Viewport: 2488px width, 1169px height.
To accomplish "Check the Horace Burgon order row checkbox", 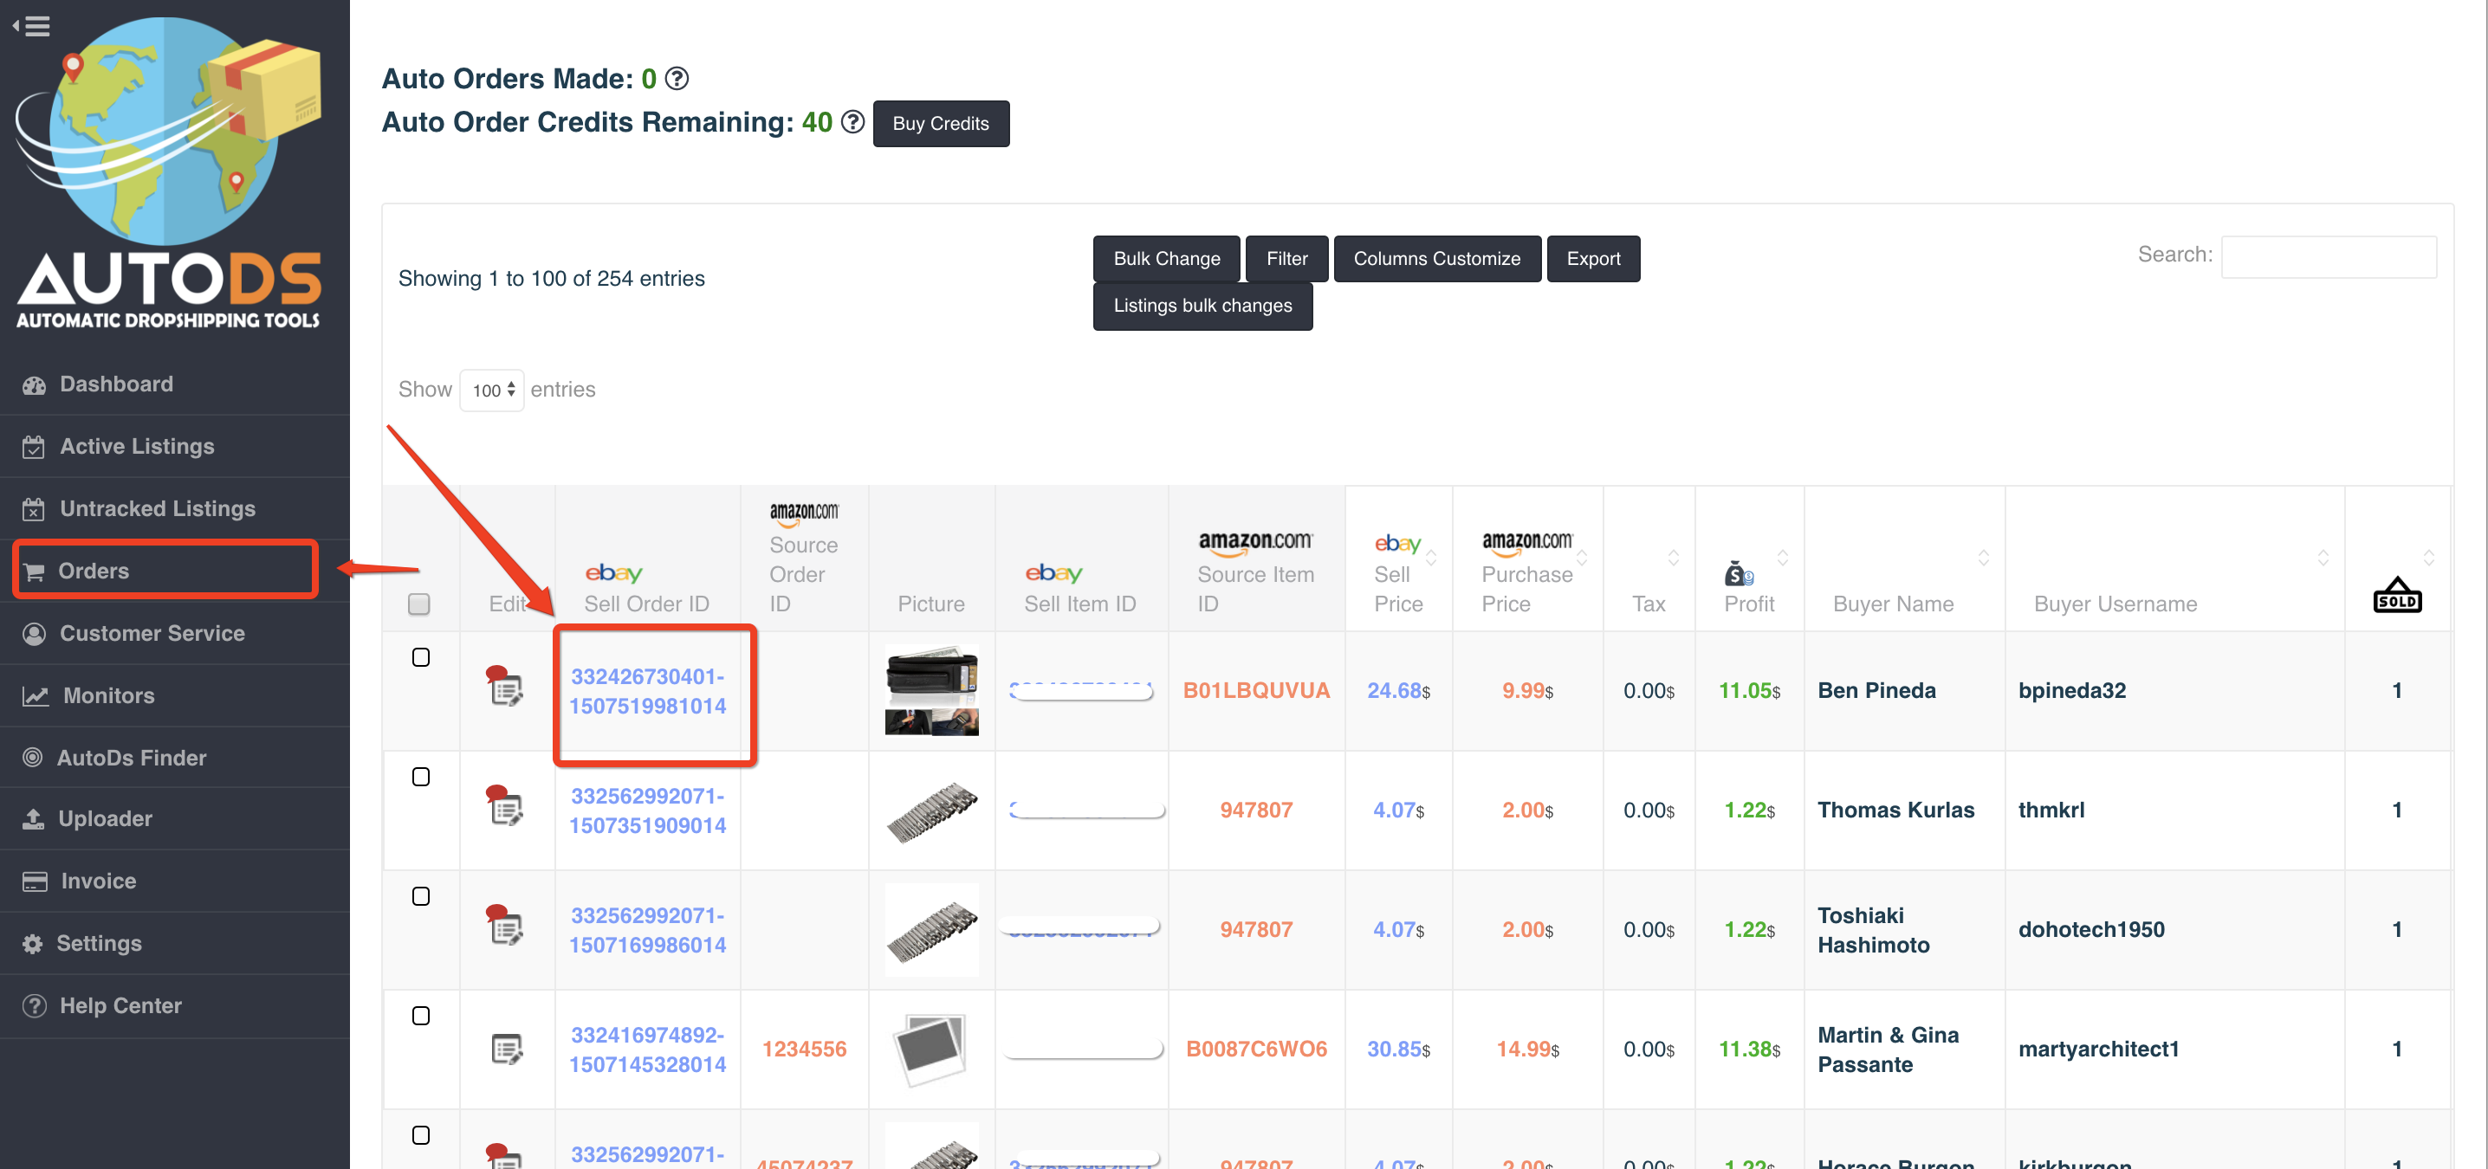I will pos(421,1136).
